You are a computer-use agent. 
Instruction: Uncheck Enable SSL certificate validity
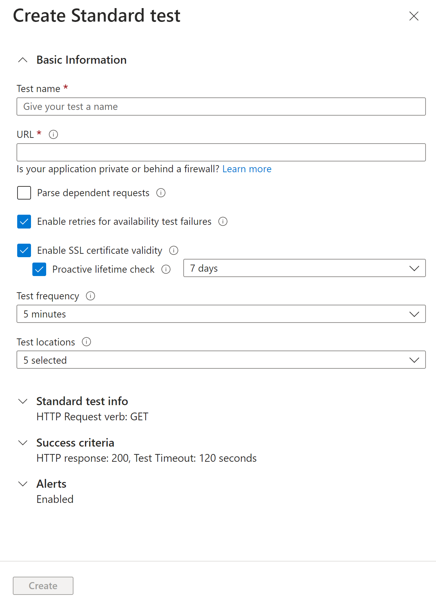coord(24,250)
